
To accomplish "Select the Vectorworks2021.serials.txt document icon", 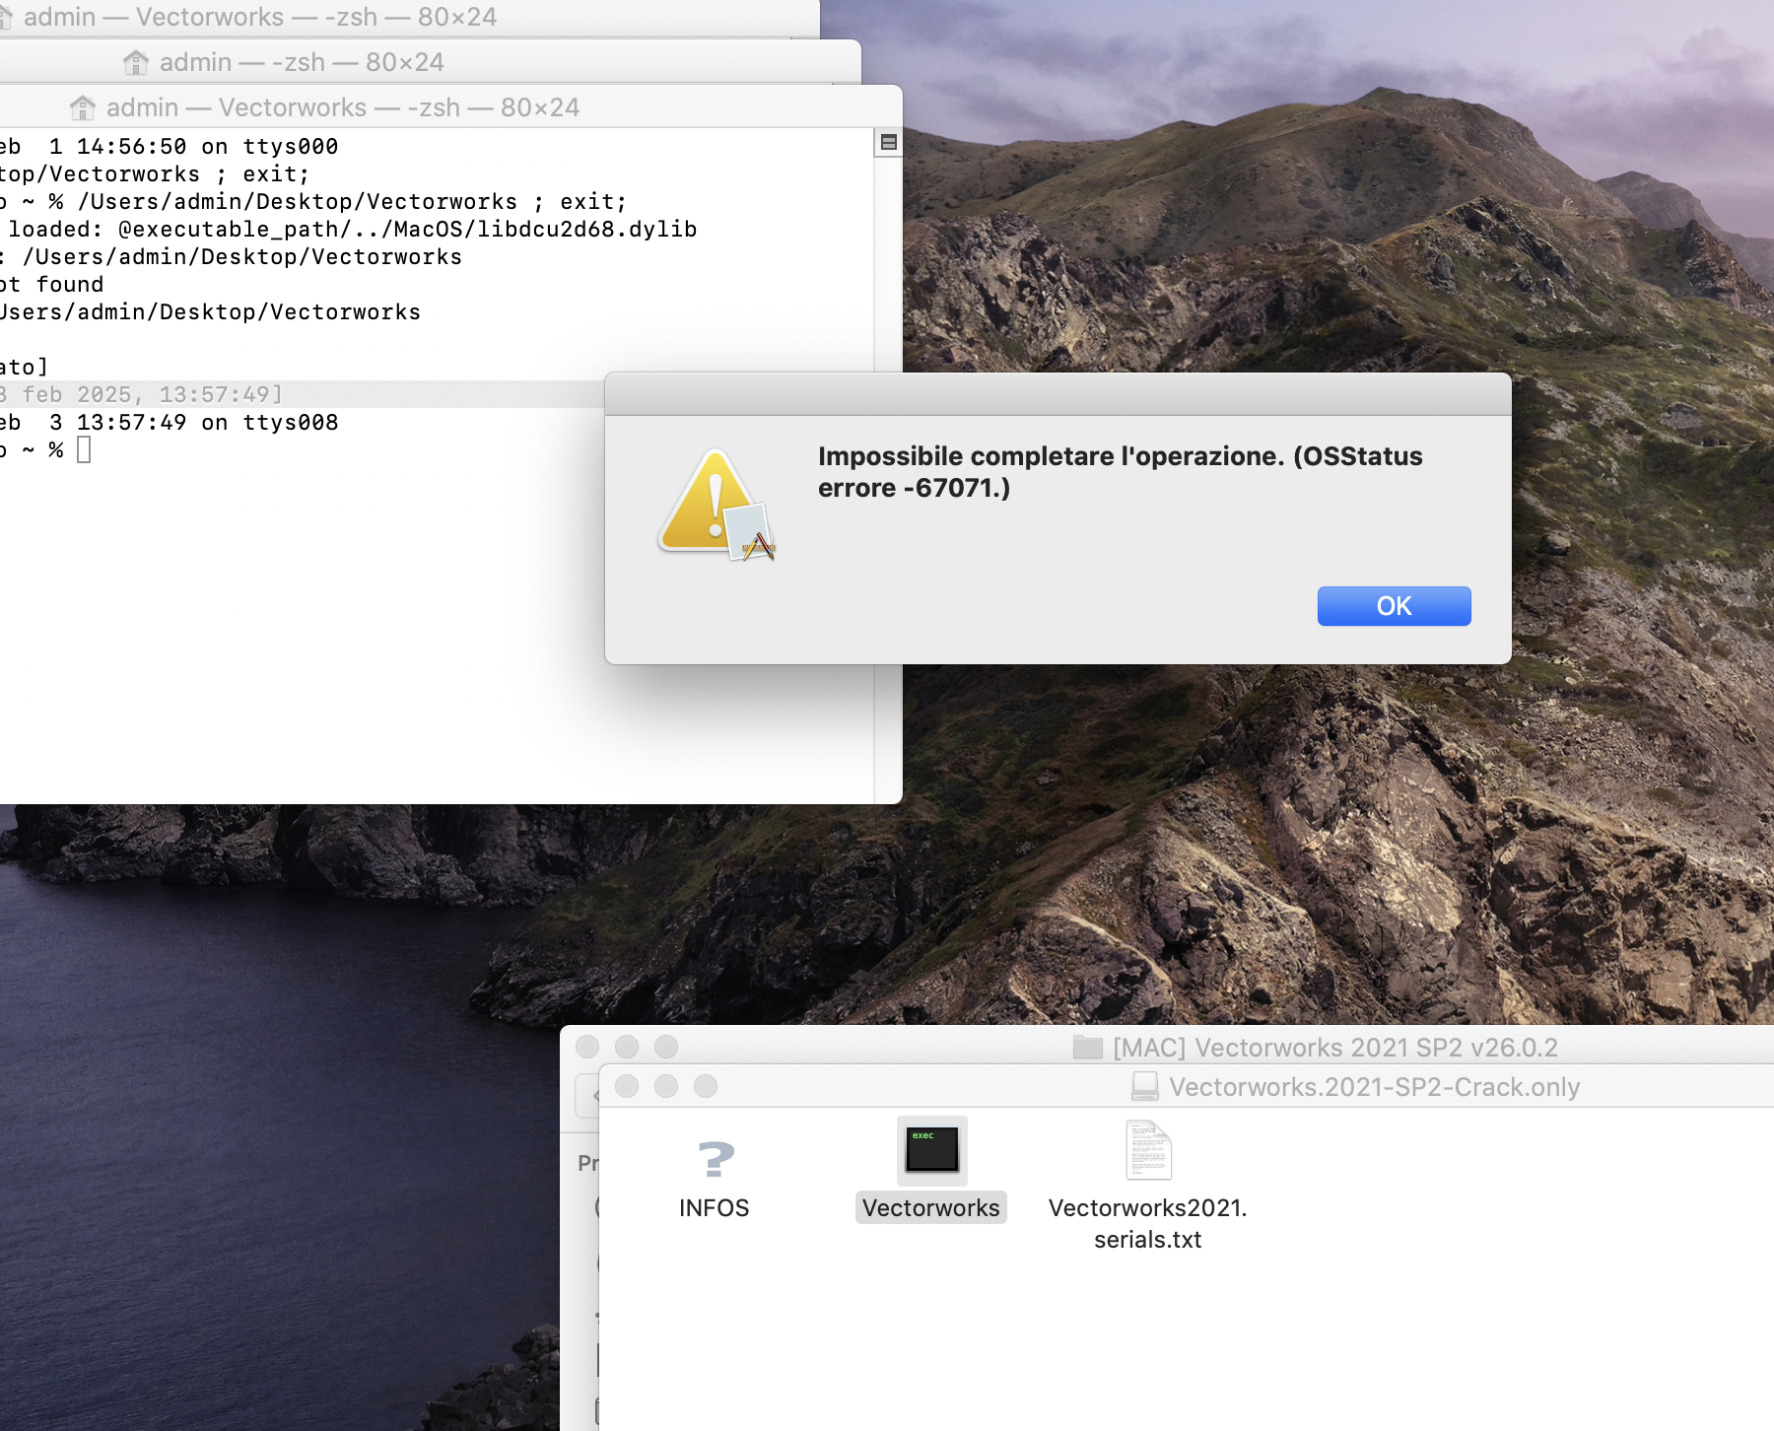I will point(1148,1150).
